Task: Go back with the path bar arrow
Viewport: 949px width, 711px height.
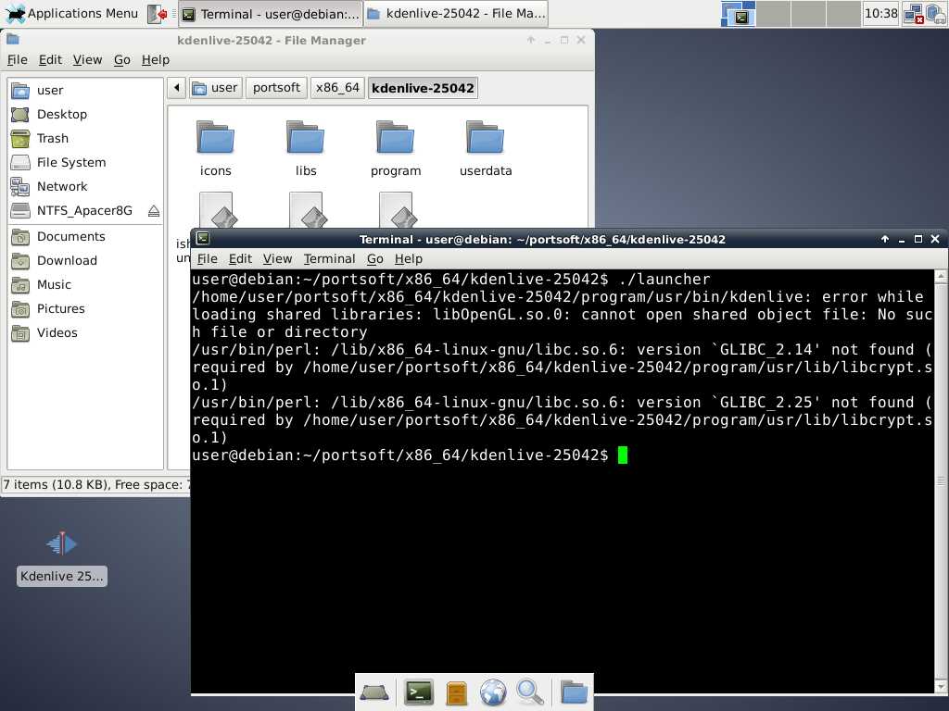Action: tap(177, 88)
